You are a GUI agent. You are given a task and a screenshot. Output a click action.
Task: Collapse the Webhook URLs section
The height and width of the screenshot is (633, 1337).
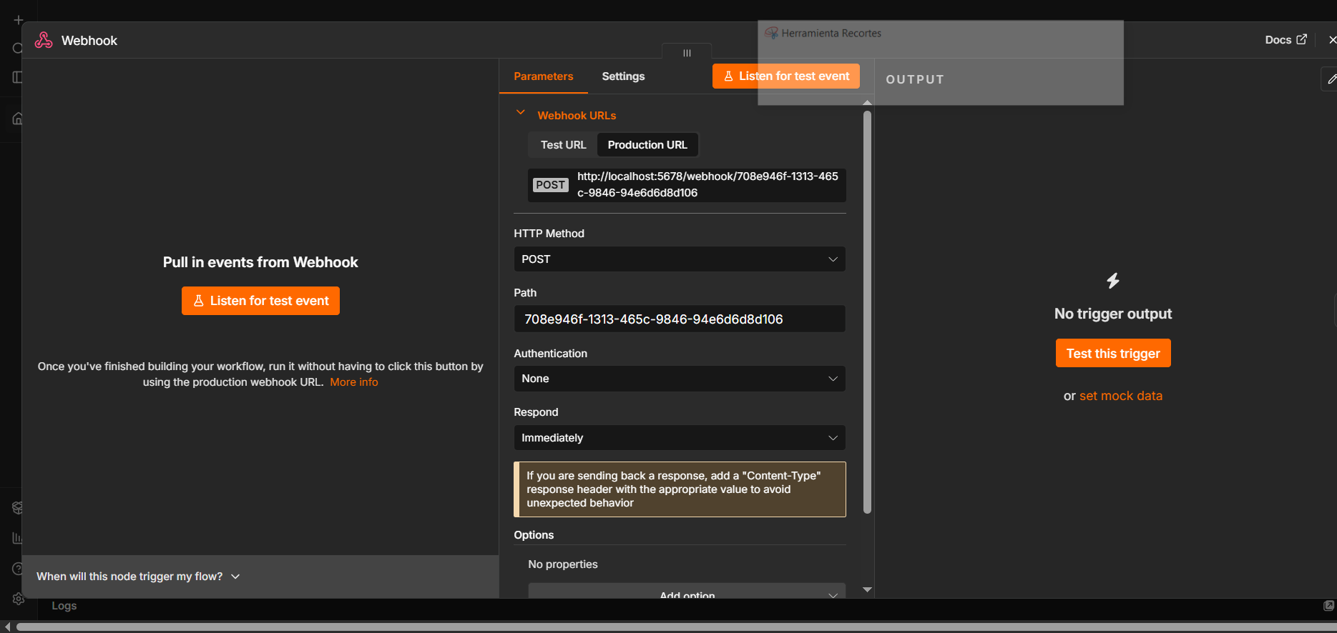click(521, 113)
